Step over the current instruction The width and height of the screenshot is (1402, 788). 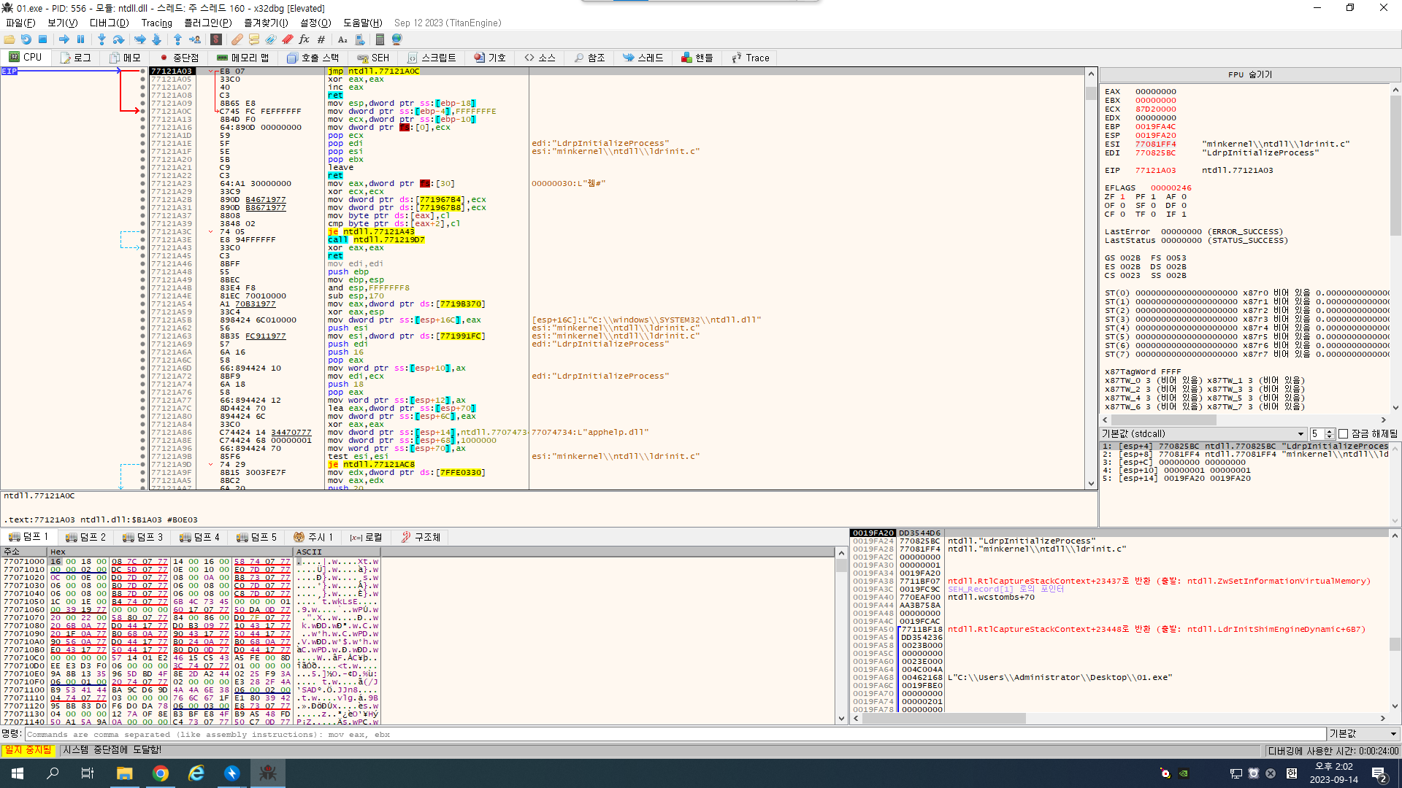coord(118,39)
